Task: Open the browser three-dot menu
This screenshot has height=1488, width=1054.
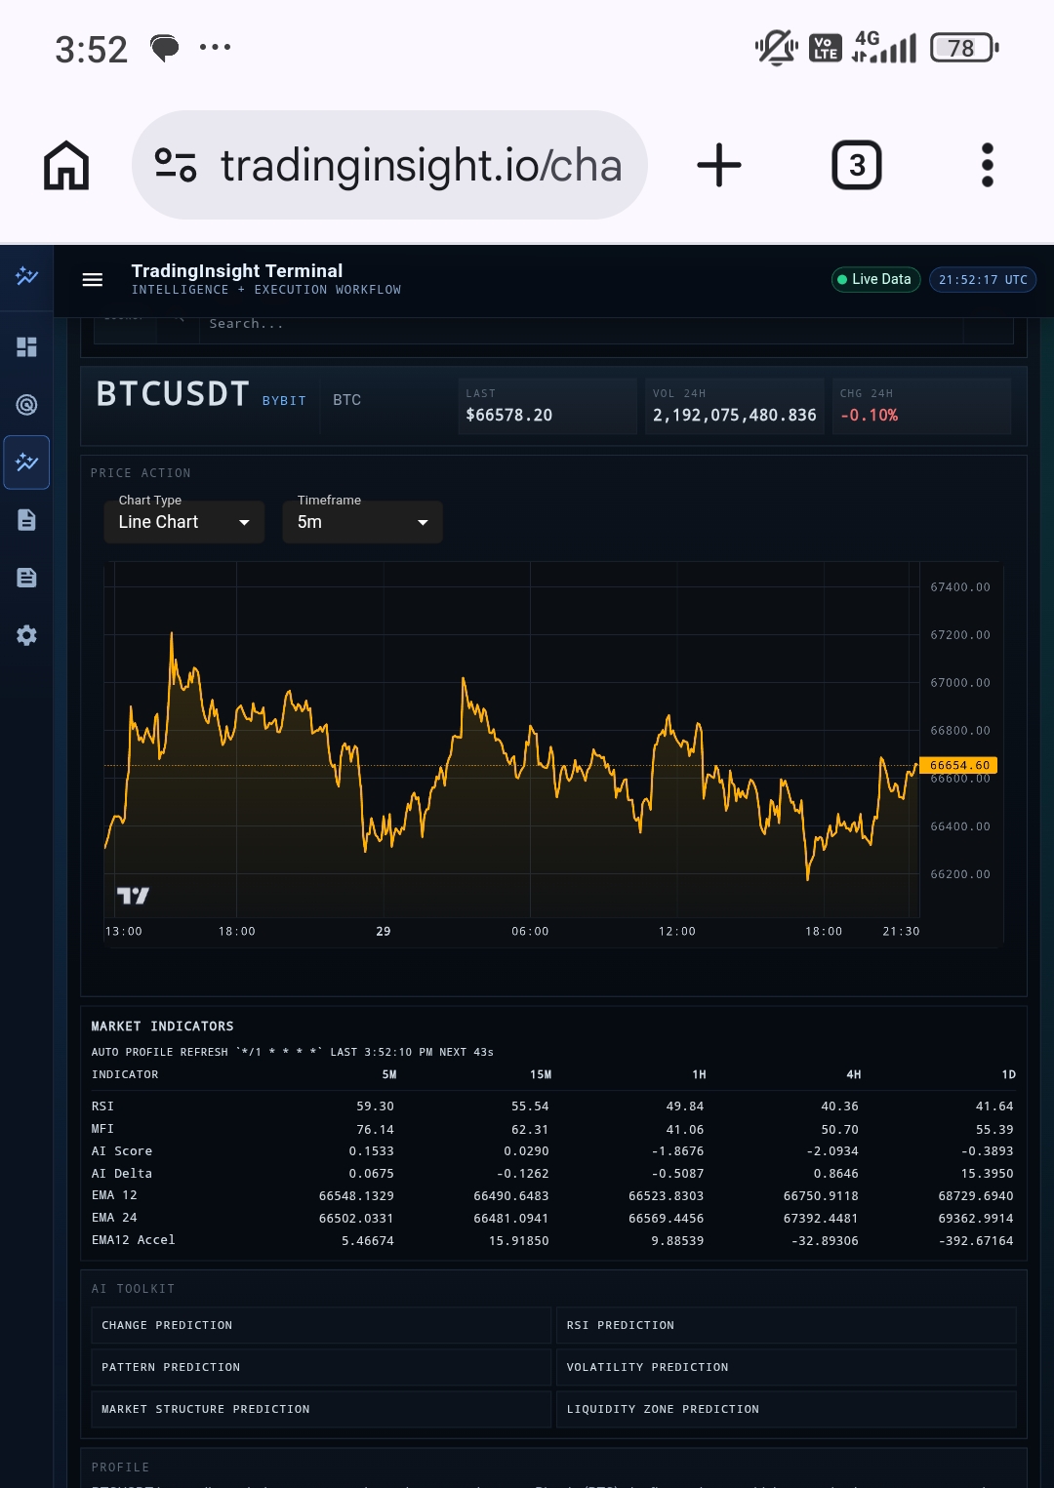Action: 988,165
